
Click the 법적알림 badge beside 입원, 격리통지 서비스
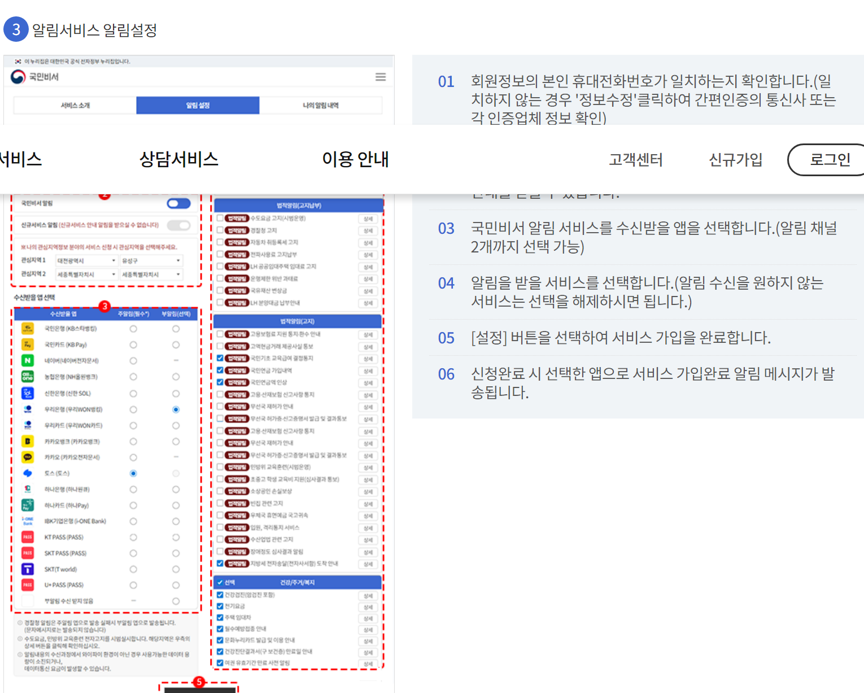[237, 528]
